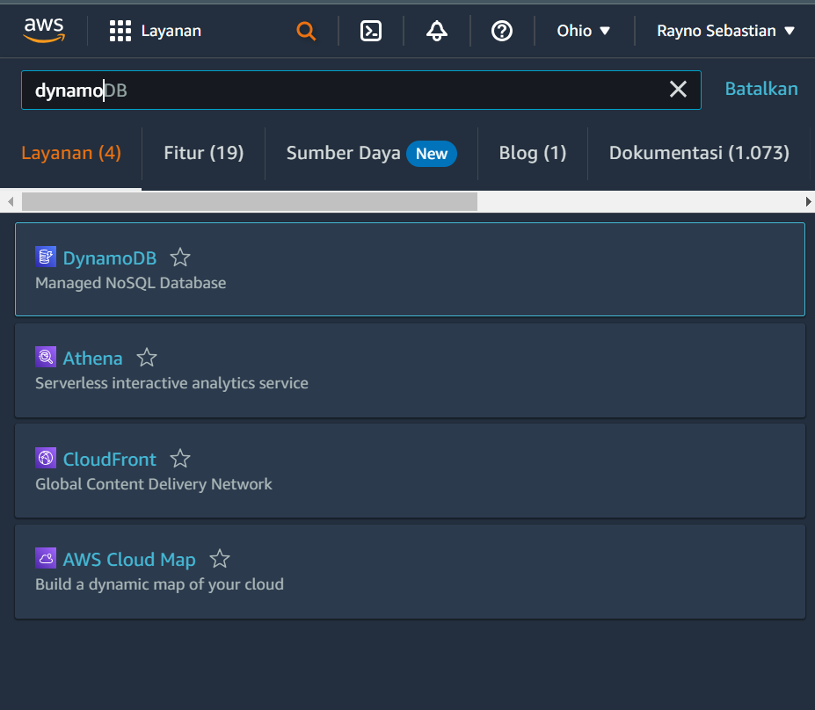This screenshot has width=815, height=710.
Task: Click the AWS home logo
Action: click(44, 30)
